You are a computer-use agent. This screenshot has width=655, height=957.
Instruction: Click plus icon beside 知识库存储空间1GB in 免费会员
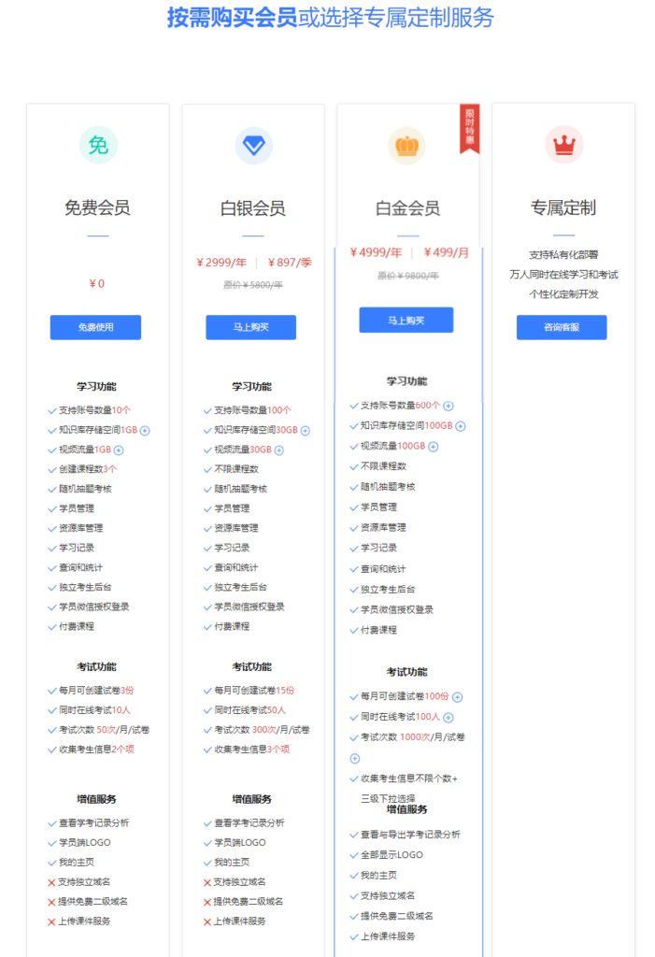click(x=146, y=430)
